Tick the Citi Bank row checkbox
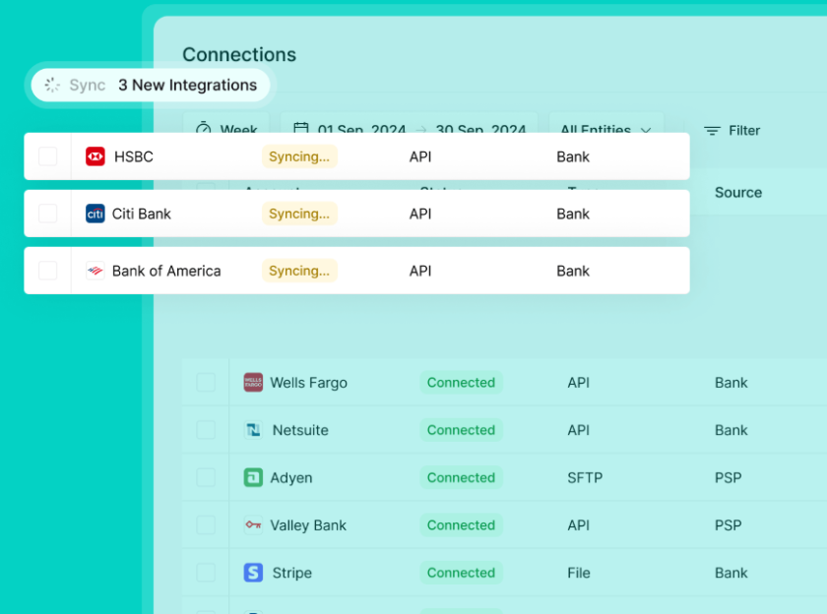This screenshot has width=827, height=614. click(48, 214)
